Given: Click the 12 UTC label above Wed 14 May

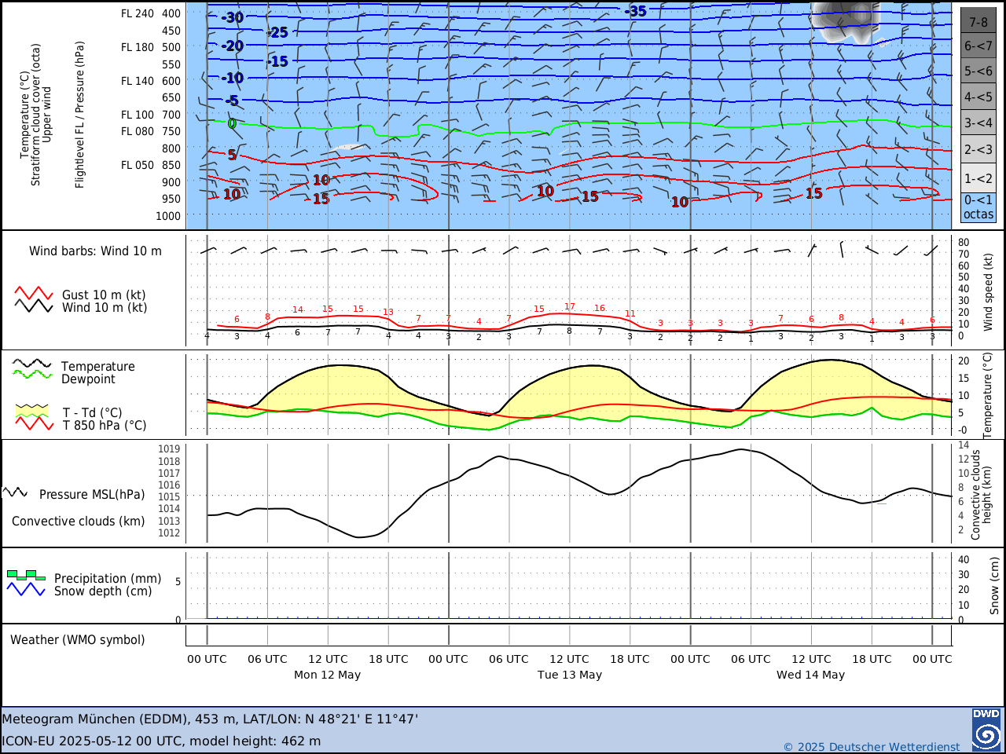Looking at the screenshot, I should [x=811, y=659].
